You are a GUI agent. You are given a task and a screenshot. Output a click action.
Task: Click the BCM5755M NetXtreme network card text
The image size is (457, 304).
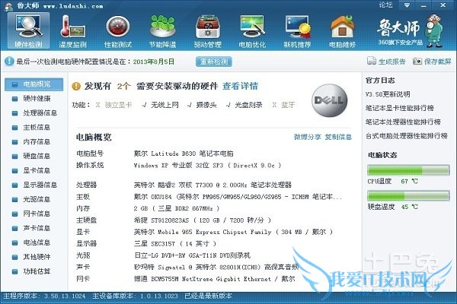tap(215, 279)
